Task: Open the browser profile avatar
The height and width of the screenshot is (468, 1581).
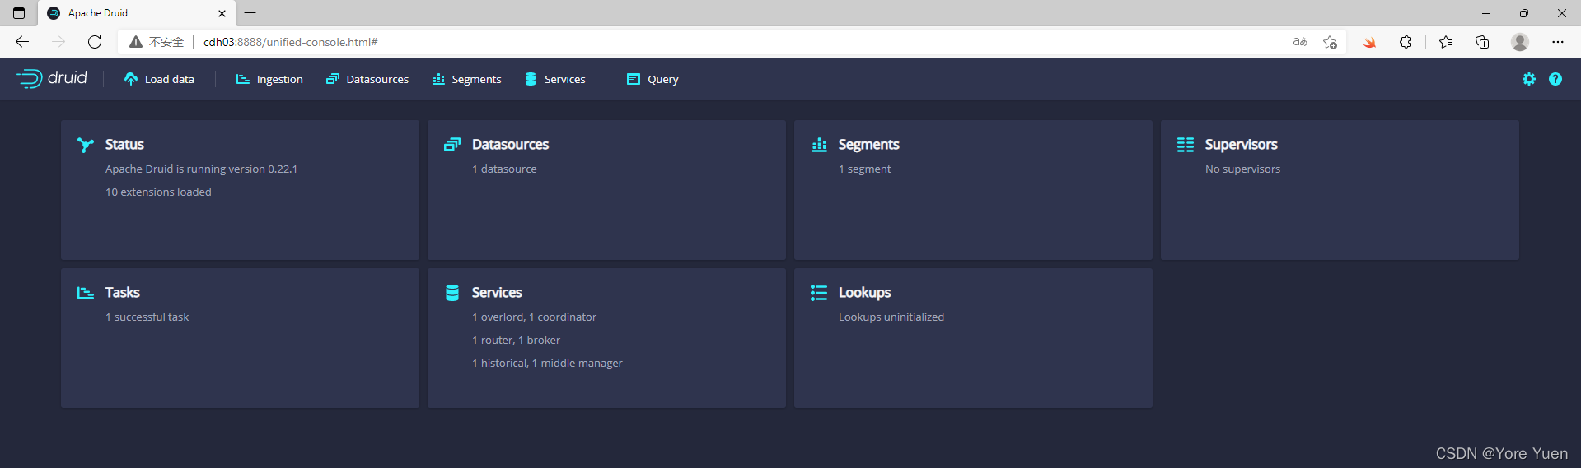Action: click(x=1520, y=42)
